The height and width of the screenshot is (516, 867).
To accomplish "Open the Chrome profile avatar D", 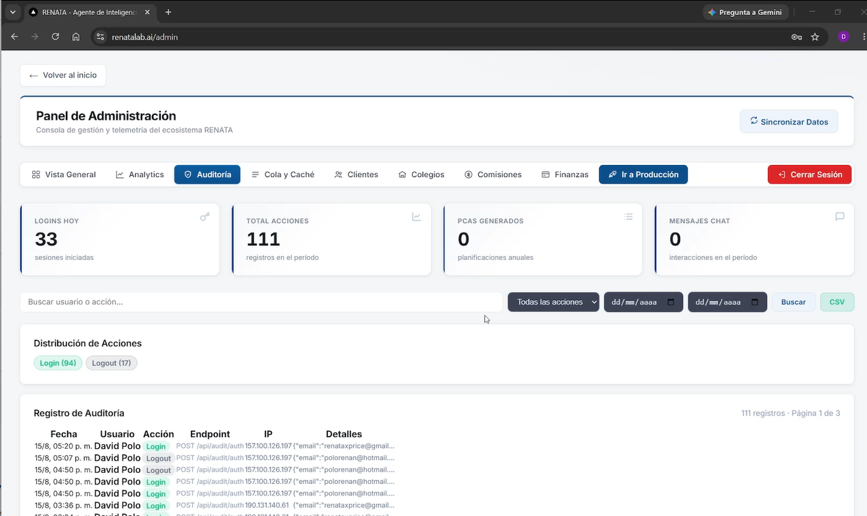I will [843, 37].
